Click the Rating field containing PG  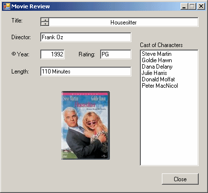(116, 54)
